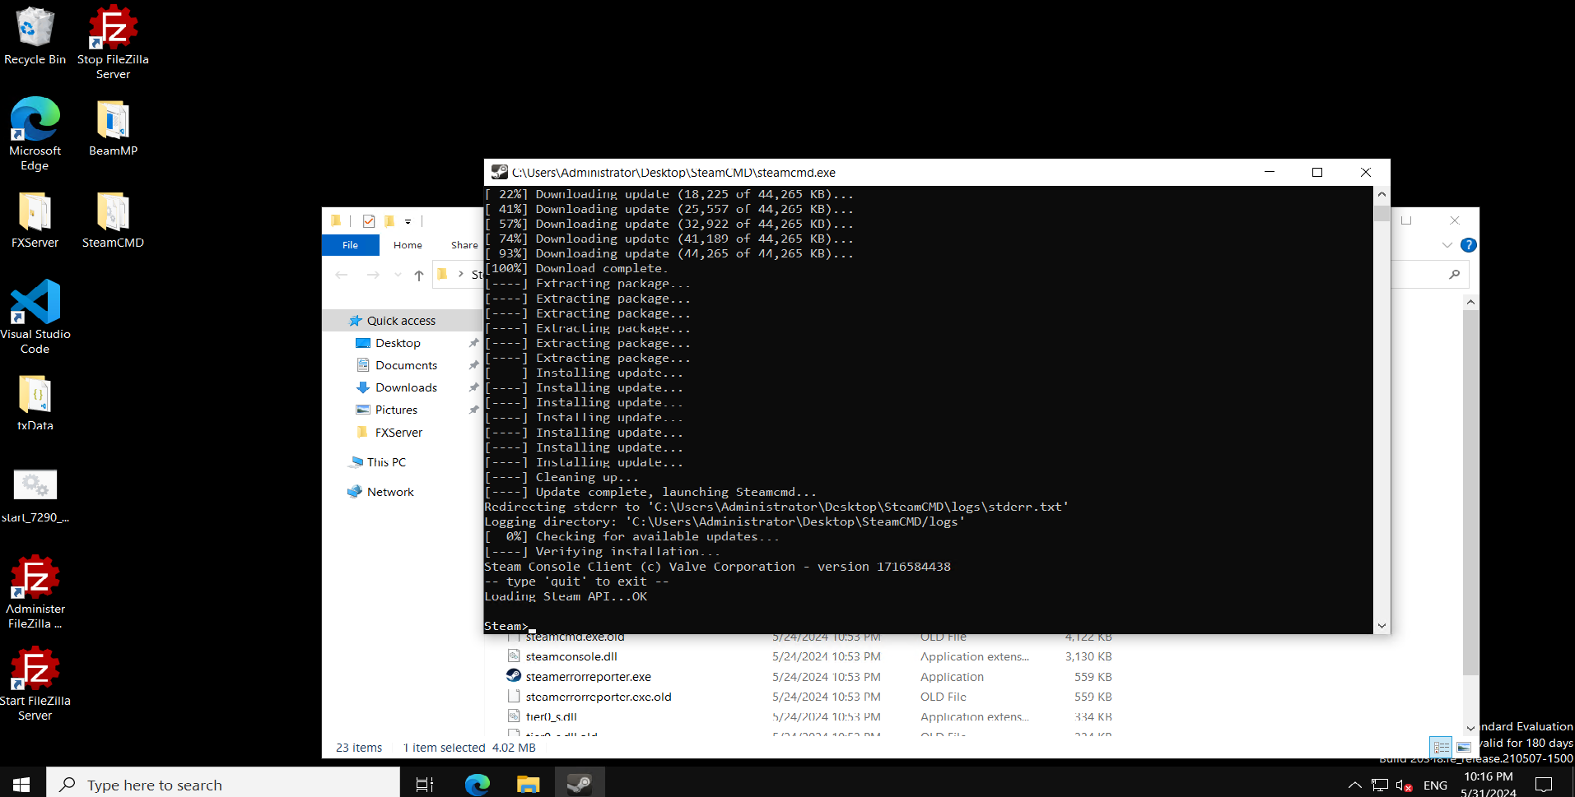This screenshot has width=1575, height=797.
Task: Select the BeamMP folder on desktop
Action: coord(113,127)
